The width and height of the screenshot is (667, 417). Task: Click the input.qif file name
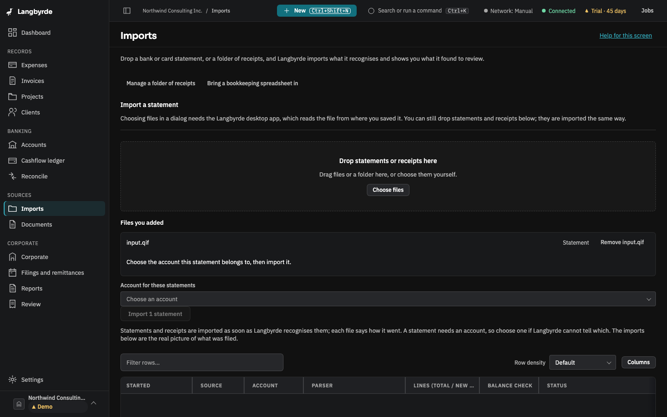tap(138, 243)
